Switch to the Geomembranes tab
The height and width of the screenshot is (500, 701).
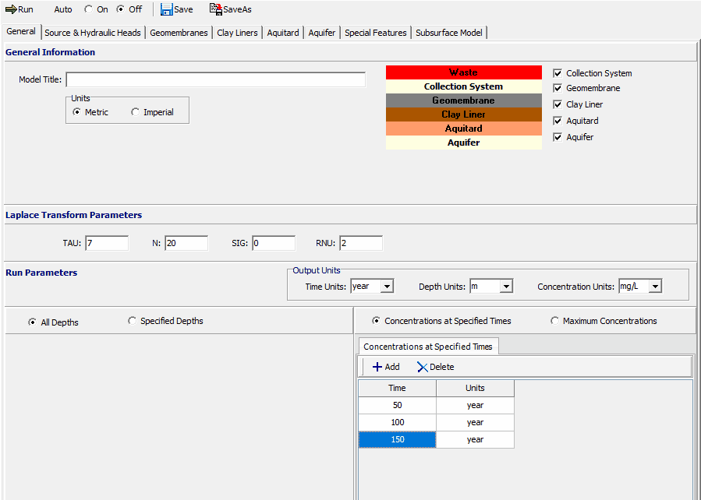(179, 33)
